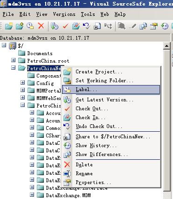This screenshot has width=173, height=199.
Task: Select the PetroChina.root project
Action: click(x=48, y=61)
